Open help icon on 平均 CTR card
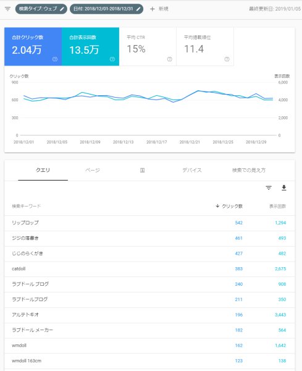 [x=170, y=59]
